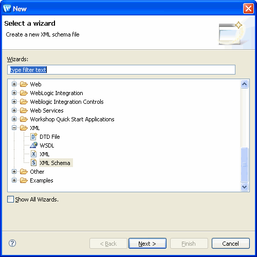Click the scroll up arrow of wizard list
257x257 pixels.
(x=245, y=84)
